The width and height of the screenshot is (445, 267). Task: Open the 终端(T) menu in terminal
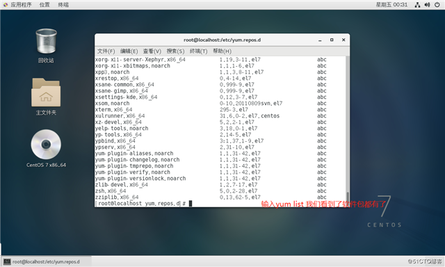point(199,51)
